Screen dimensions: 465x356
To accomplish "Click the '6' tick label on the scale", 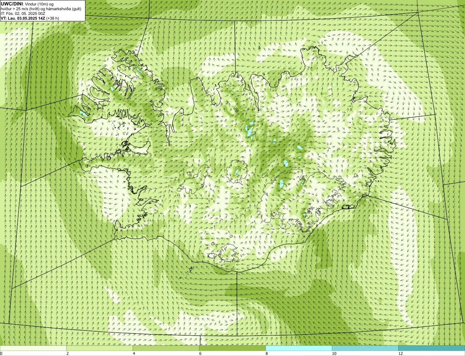I will click(x=201, y=353).
